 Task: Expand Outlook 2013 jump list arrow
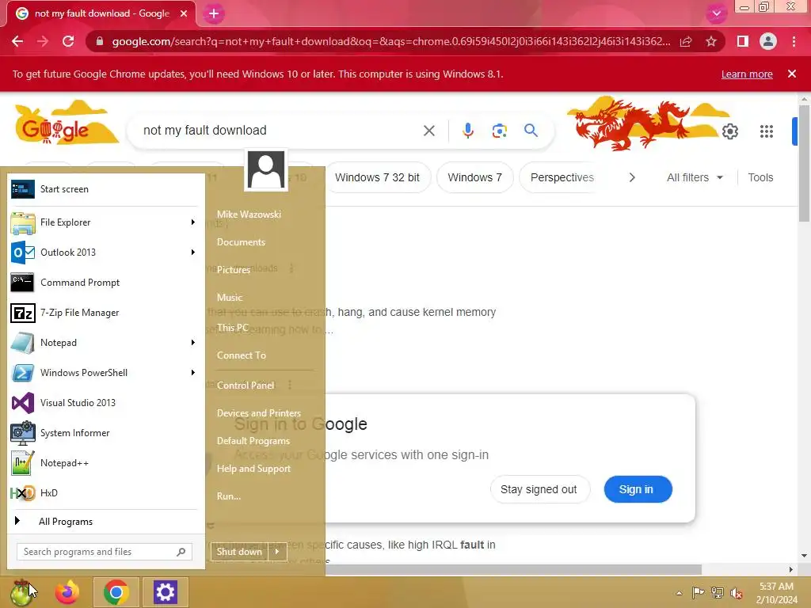pos(193,253)
